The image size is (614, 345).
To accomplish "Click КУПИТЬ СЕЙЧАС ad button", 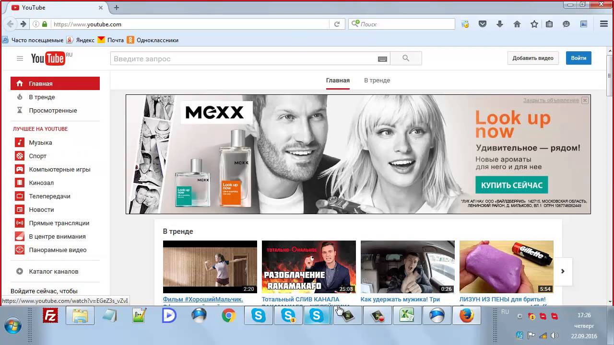I will 512,185.
